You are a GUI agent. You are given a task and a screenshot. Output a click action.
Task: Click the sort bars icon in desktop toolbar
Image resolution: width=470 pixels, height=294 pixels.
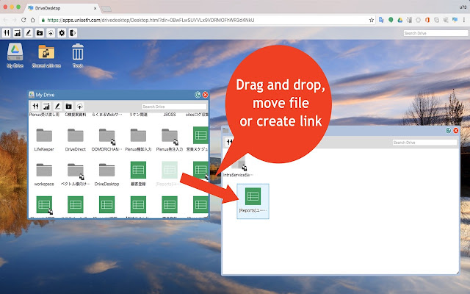point(18,32)
